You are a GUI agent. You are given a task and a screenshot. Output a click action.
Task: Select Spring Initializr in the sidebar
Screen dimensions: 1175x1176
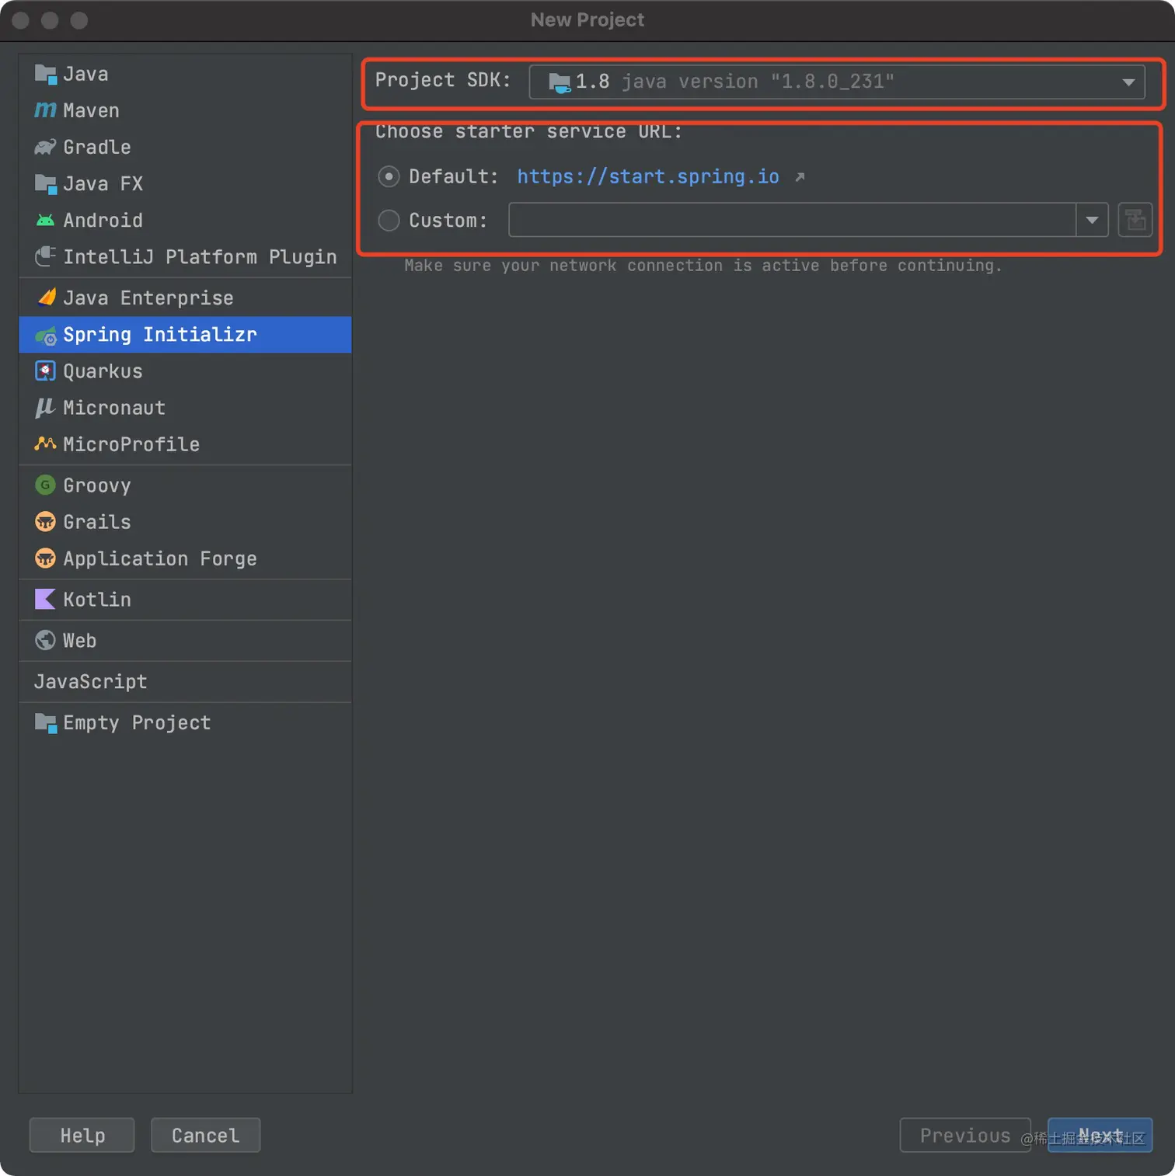159,334
